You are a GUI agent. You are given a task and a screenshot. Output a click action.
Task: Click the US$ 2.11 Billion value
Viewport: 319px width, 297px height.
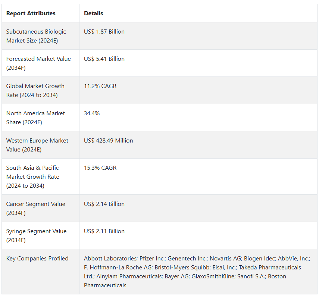tap(104, 231)
